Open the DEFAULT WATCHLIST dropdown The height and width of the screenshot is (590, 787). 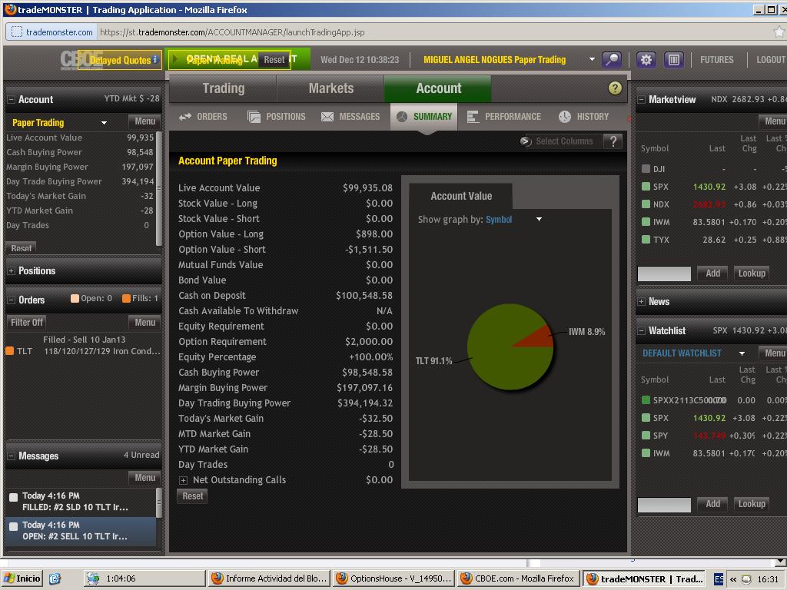(x=742, y=353)
